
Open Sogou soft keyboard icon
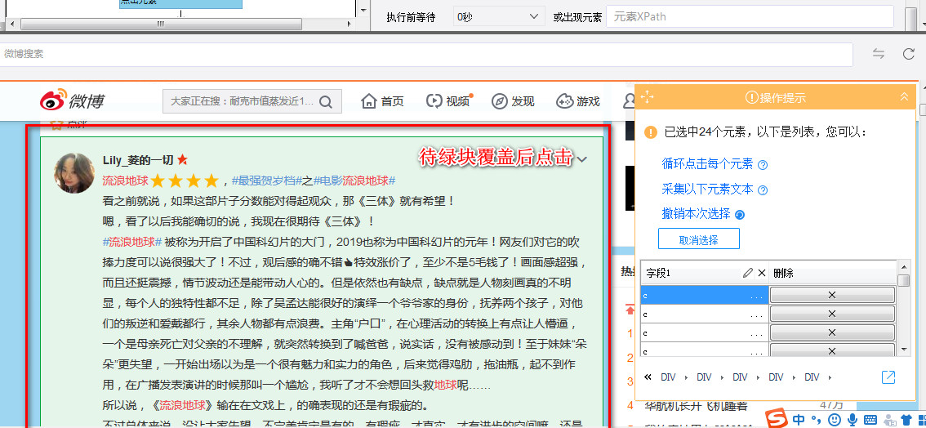click(x=870, y=420)
